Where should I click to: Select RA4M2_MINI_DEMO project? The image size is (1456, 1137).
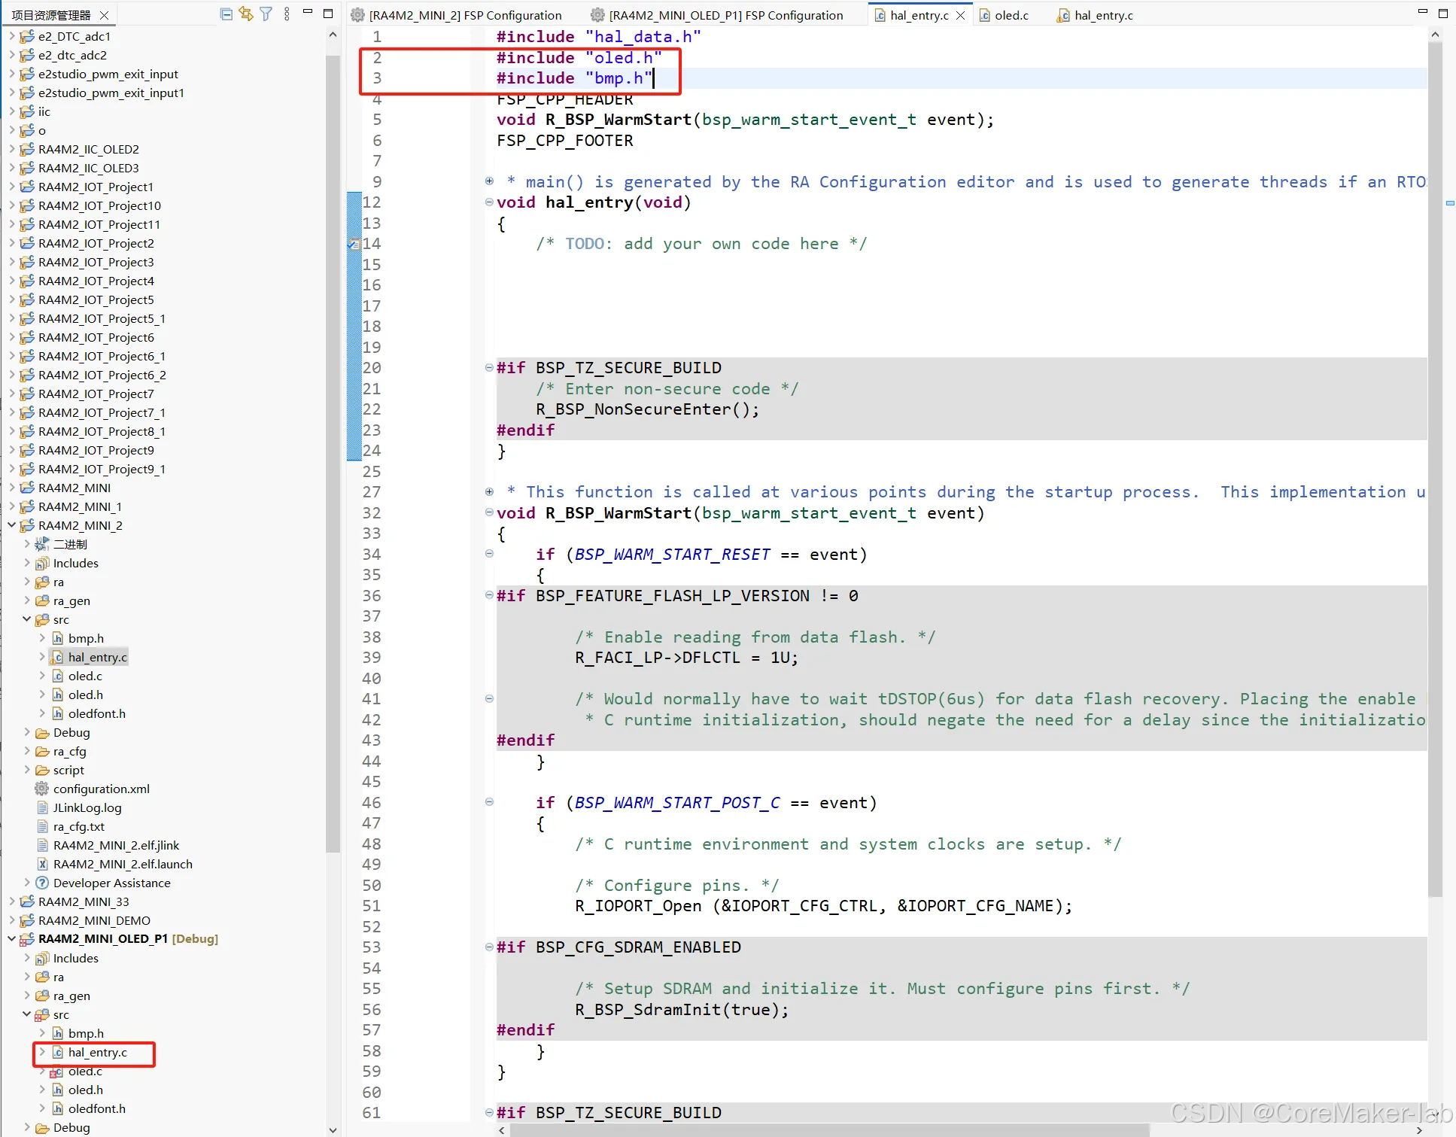(94, 920)
